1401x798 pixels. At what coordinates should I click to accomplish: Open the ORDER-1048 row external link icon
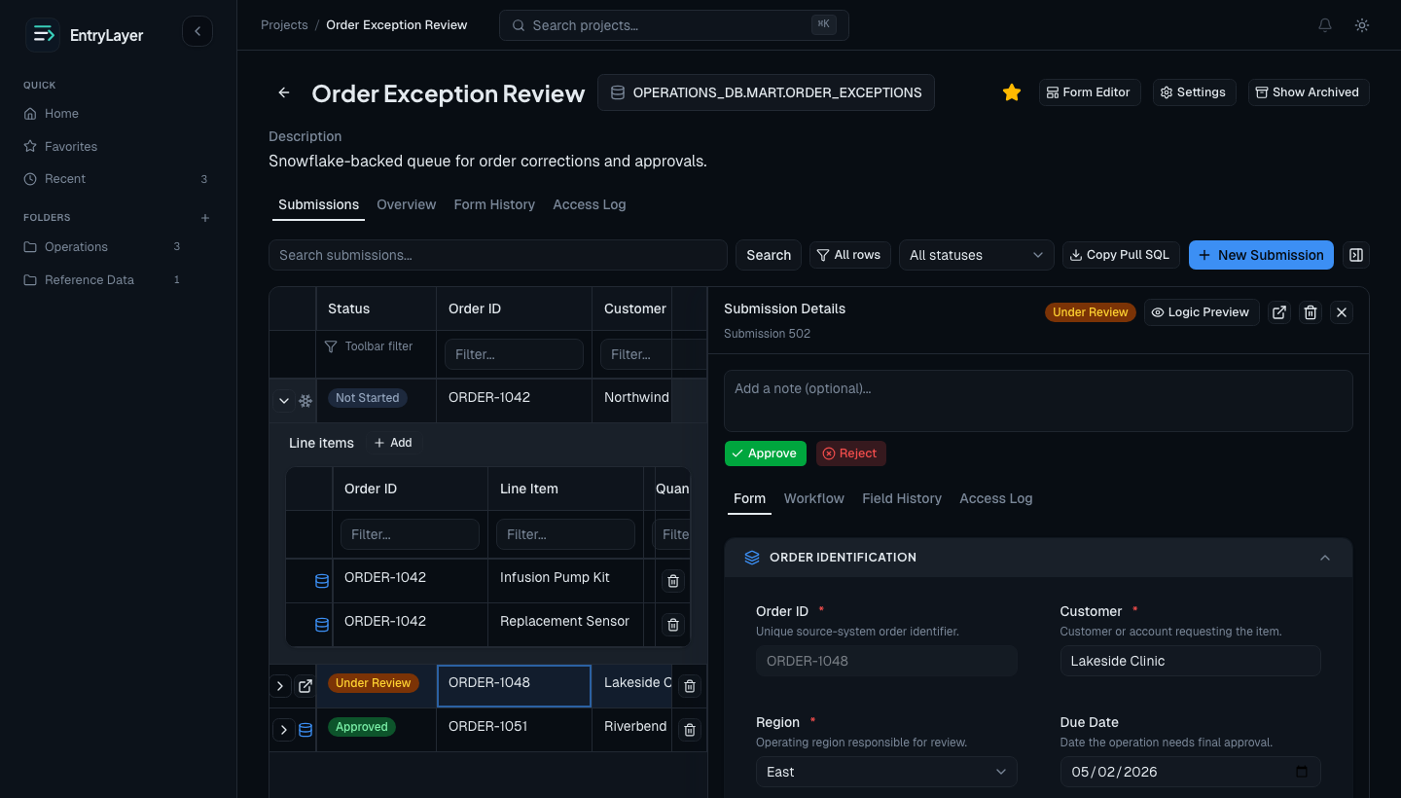(x=305, y=686)
